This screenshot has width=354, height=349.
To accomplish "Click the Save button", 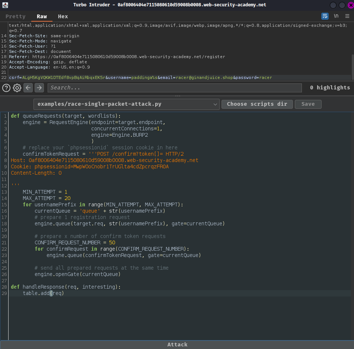I will 308,104.
